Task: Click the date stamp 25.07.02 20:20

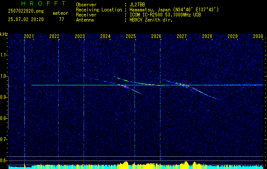Action: point(26,19)
